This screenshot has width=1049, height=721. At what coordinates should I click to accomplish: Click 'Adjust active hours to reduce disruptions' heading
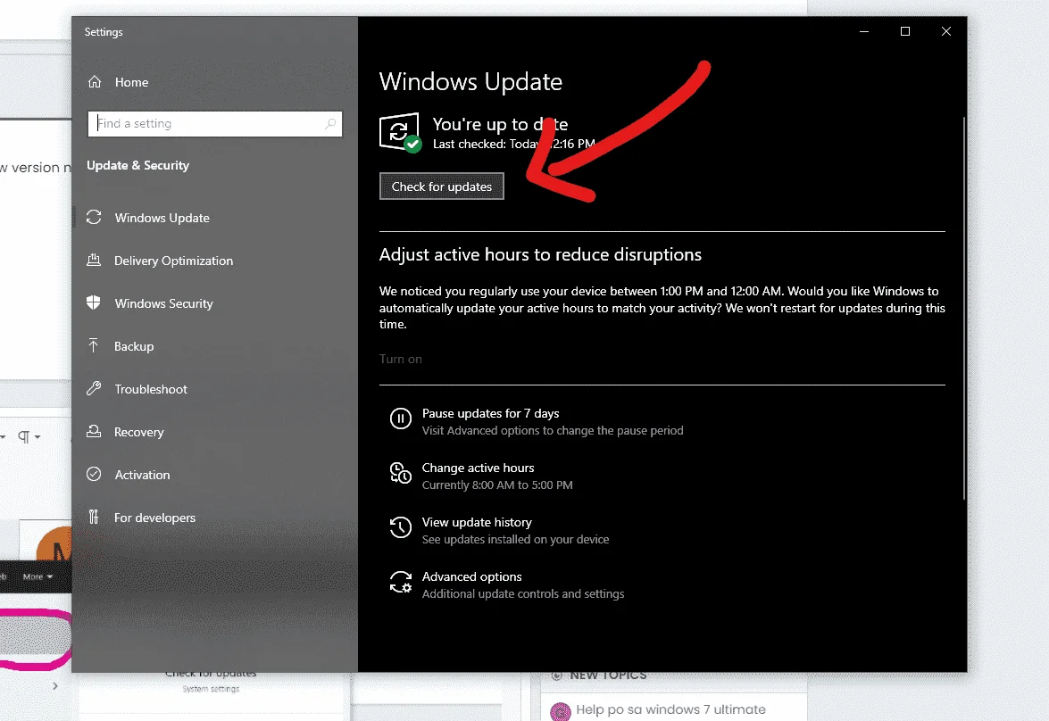coord(540,255)
